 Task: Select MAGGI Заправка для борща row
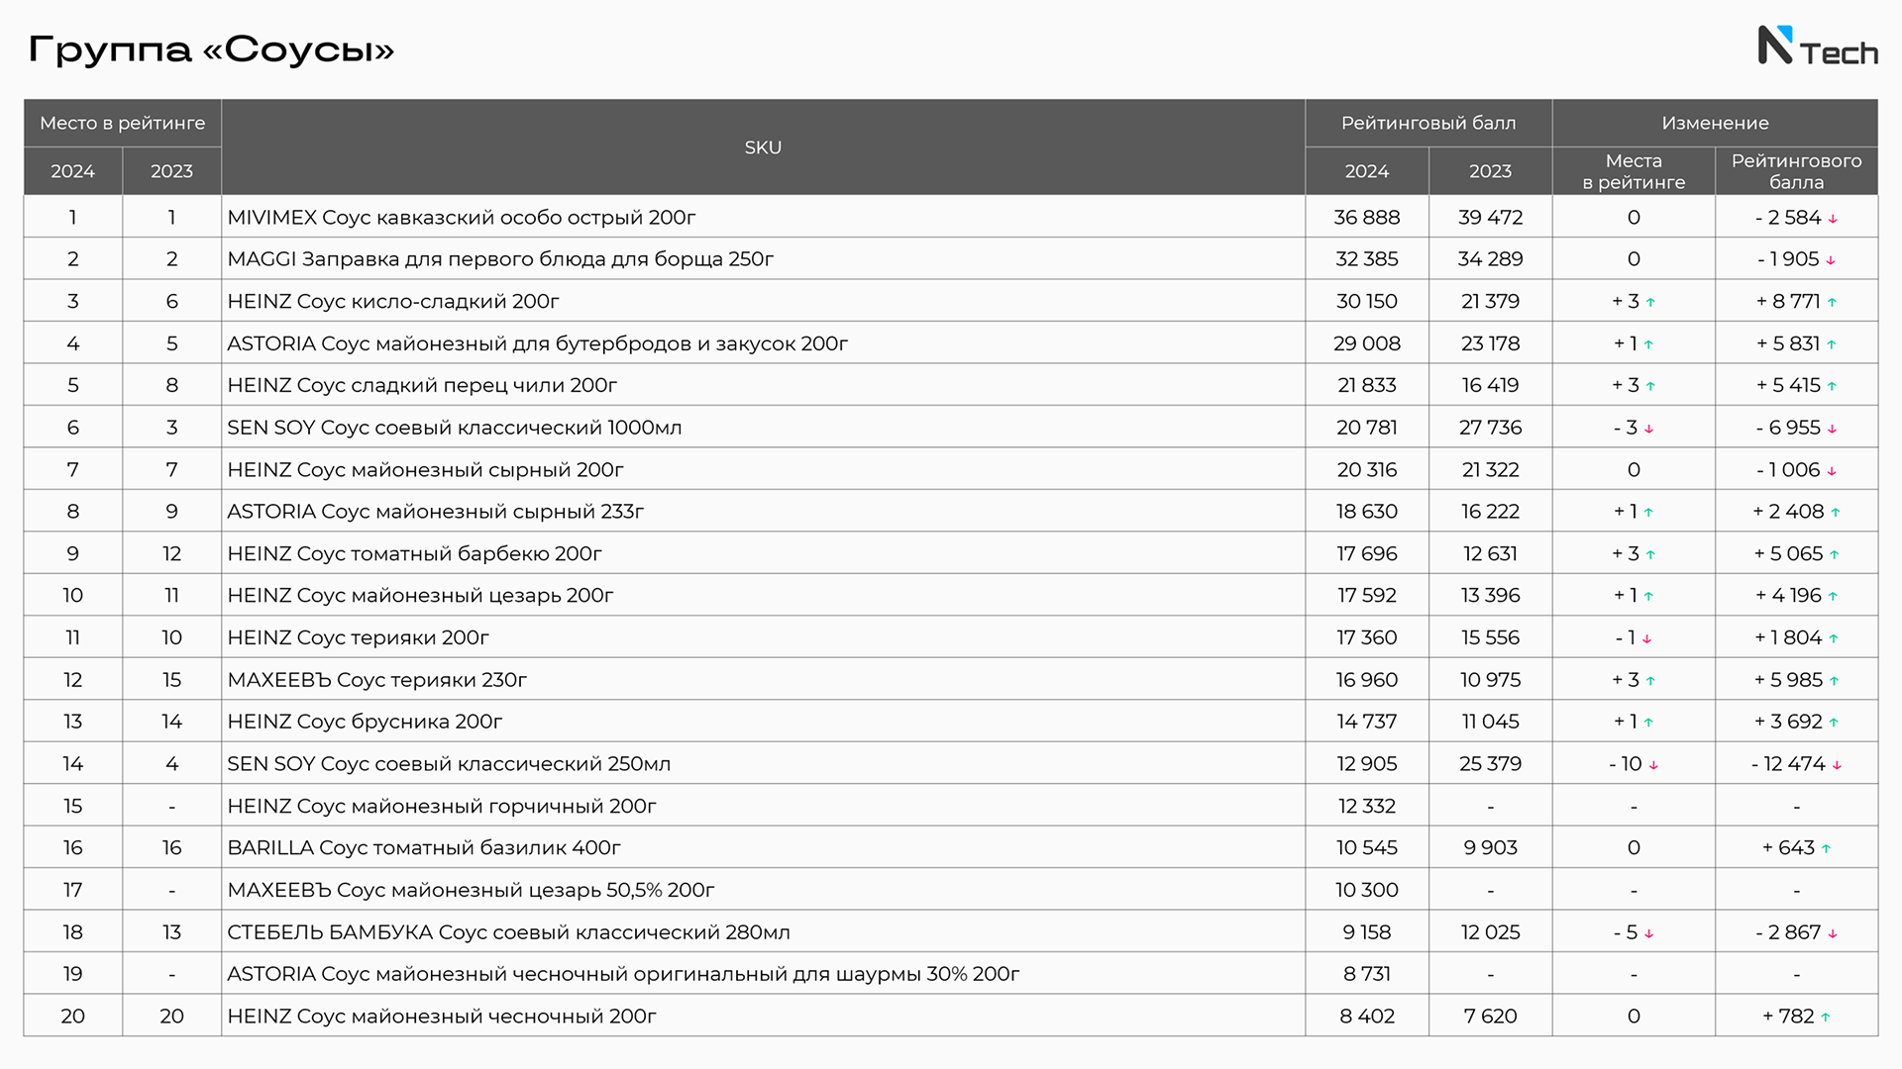coord(951,258)
